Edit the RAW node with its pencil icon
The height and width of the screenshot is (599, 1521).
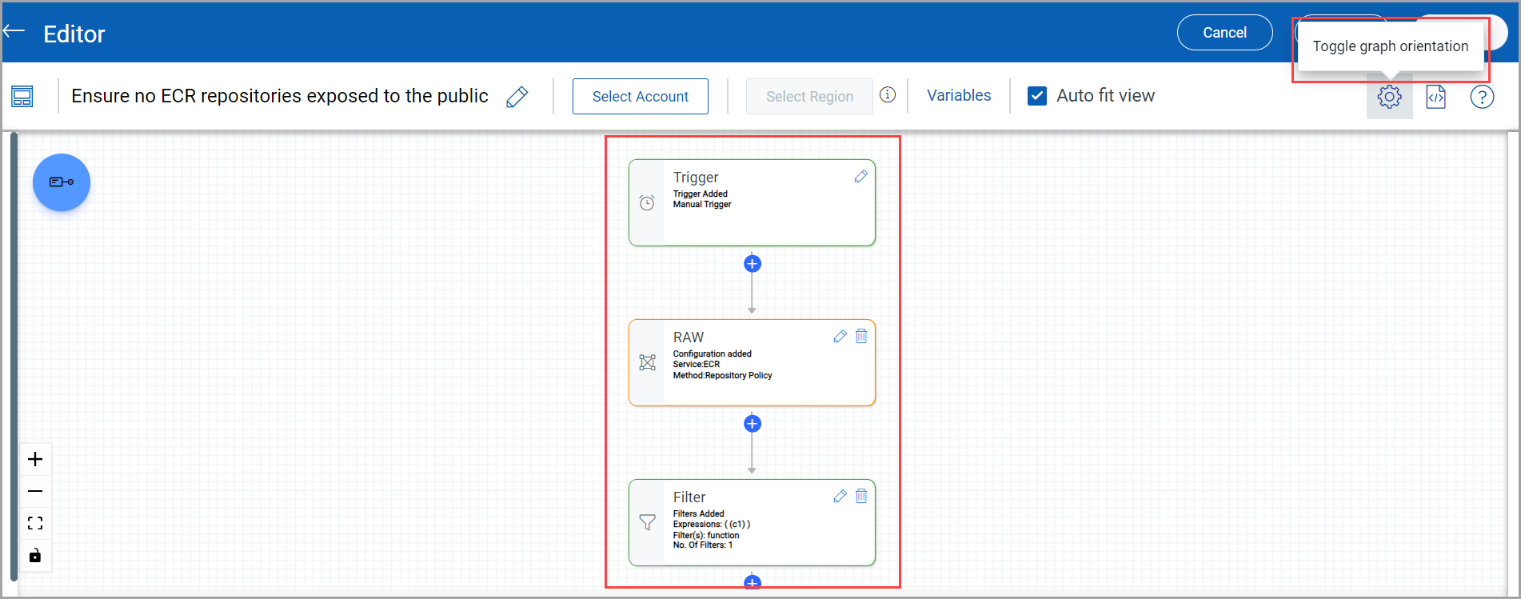[x=840, y=337]
